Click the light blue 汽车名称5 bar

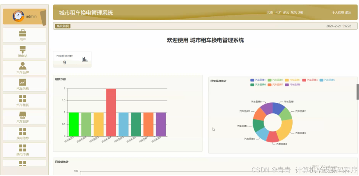124,124
